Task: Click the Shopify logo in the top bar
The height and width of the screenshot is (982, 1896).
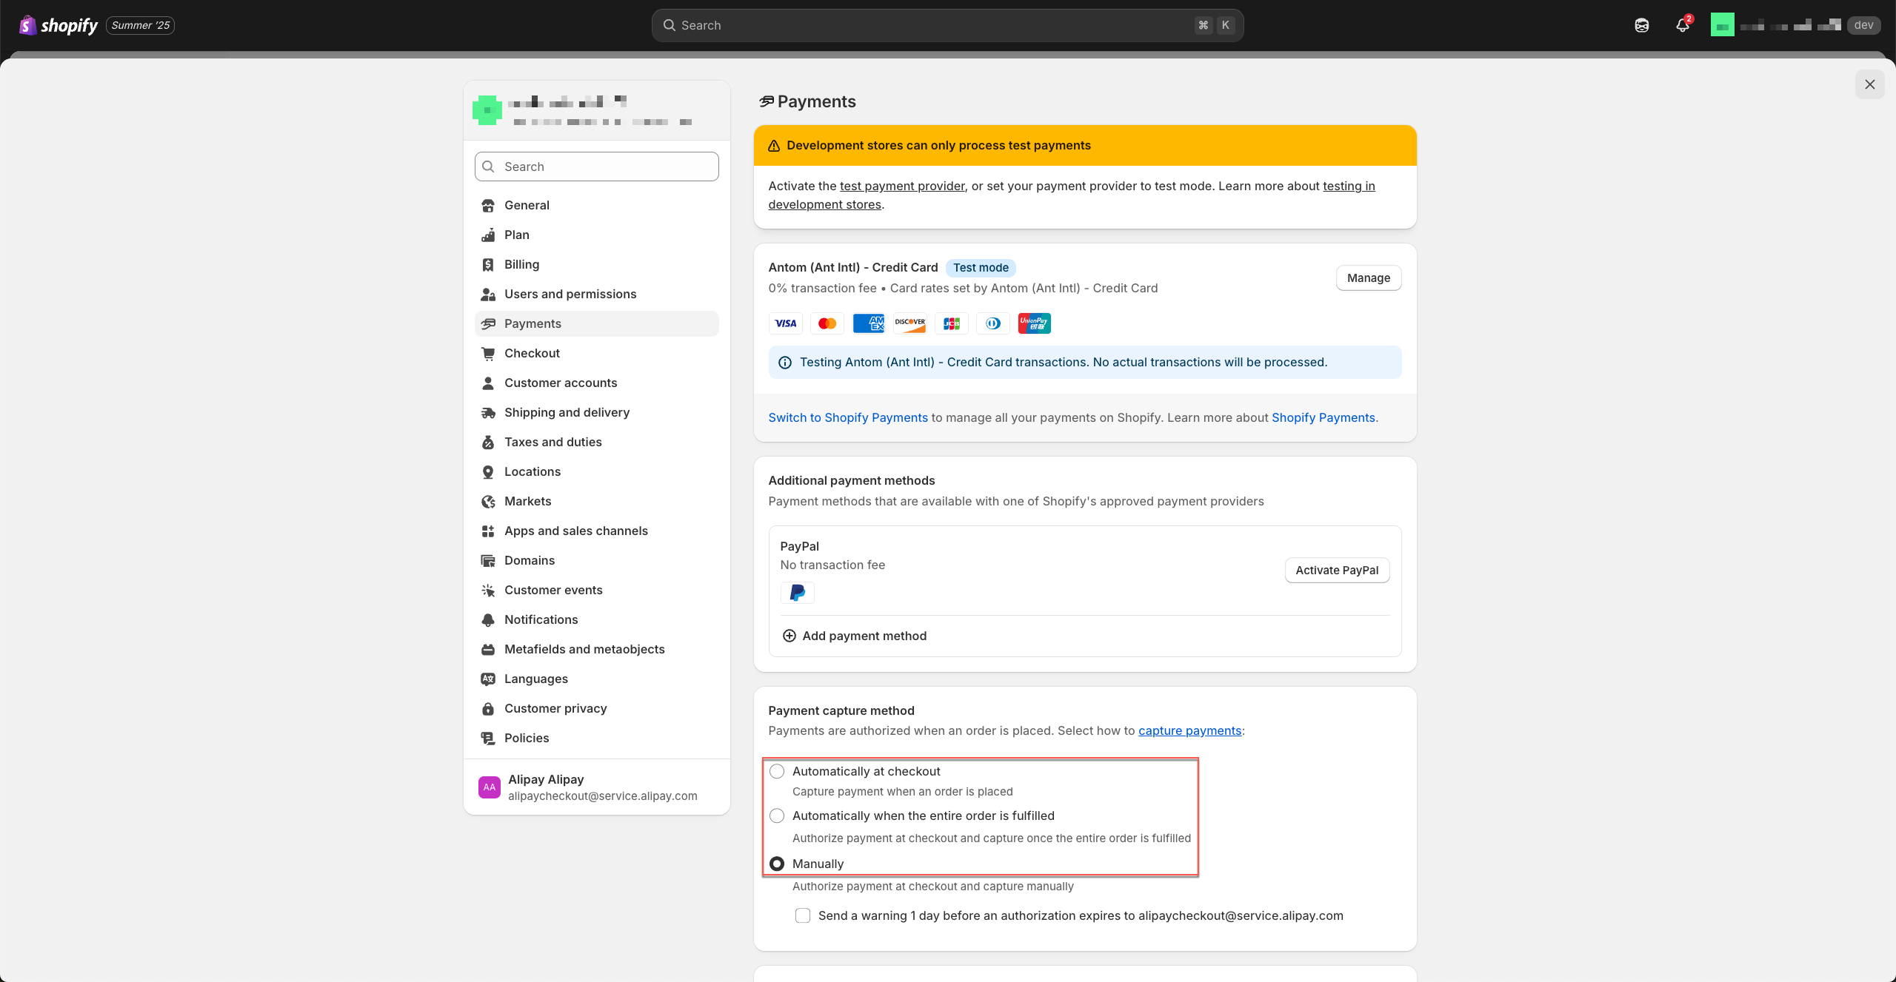Action: coord(59,25)
